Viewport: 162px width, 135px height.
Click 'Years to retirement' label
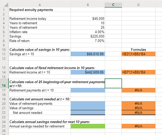tap(23, 23)
